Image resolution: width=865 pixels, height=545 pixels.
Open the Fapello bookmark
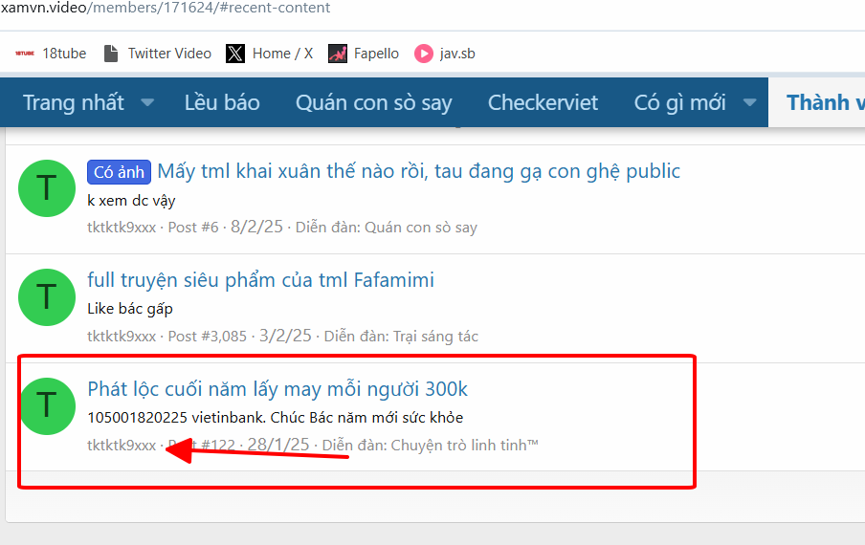364,54
